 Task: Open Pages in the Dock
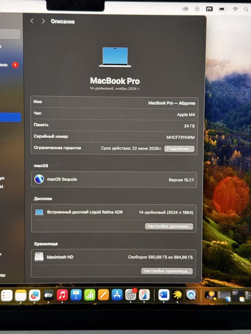click(103, 295)
